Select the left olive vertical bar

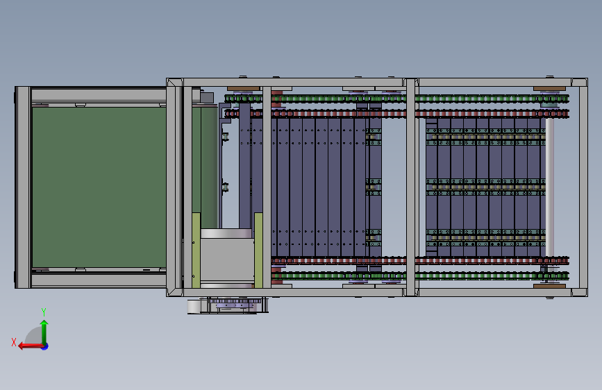(x=197, y=251)
